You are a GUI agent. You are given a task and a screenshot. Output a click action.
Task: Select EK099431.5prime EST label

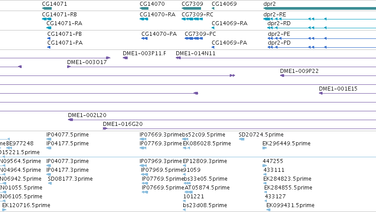click(290, 205)
